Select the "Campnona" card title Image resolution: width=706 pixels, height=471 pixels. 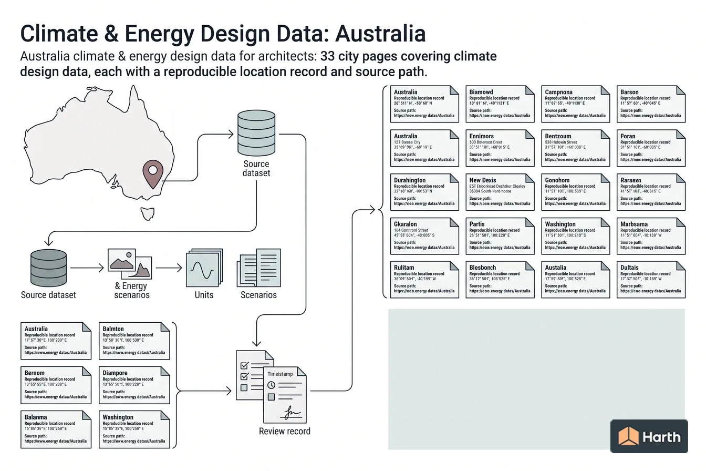[x=559, y=92]
